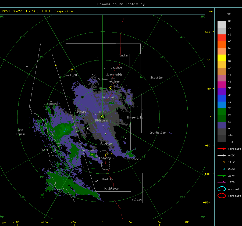The image size is (242, 226).
Task: Click the Sundre label
Action: (x=81, y=111)
